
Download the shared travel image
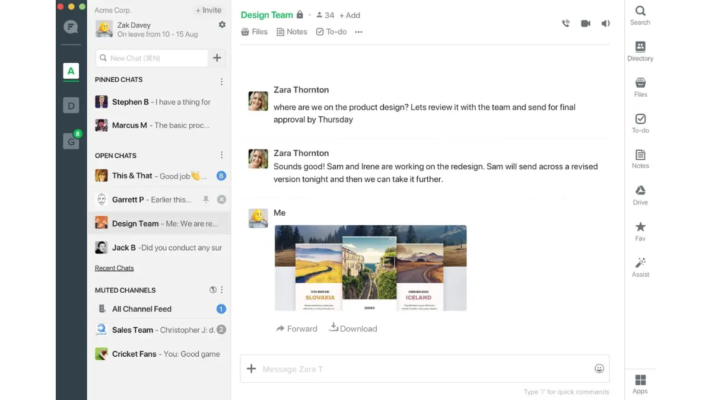pyautogui.click(x=353, y=328)
